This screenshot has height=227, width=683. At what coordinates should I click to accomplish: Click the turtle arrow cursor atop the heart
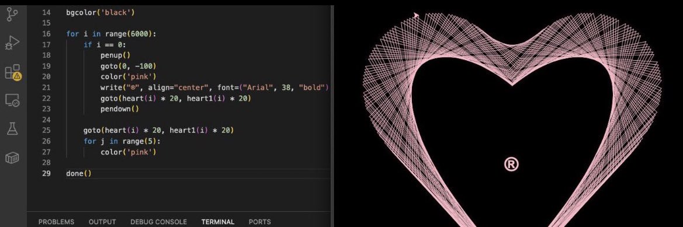pyautogui.click(x=416, y=16)
